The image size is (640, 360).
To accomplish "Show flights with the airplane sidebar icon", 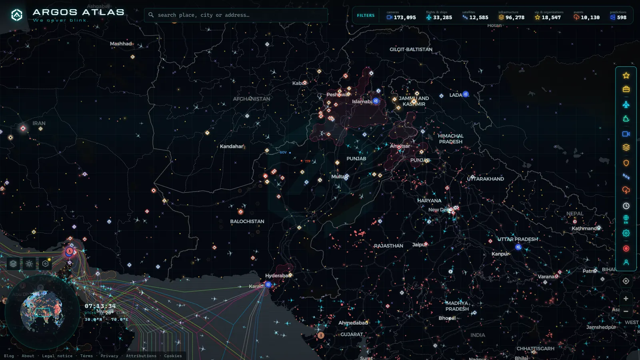I will 626,104.
